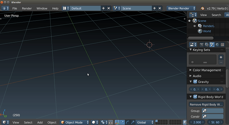Image resolution: width=229 pixels, height=125 pixels.
Task: Click the rigid body Group field
Action: tap(213, 111)
